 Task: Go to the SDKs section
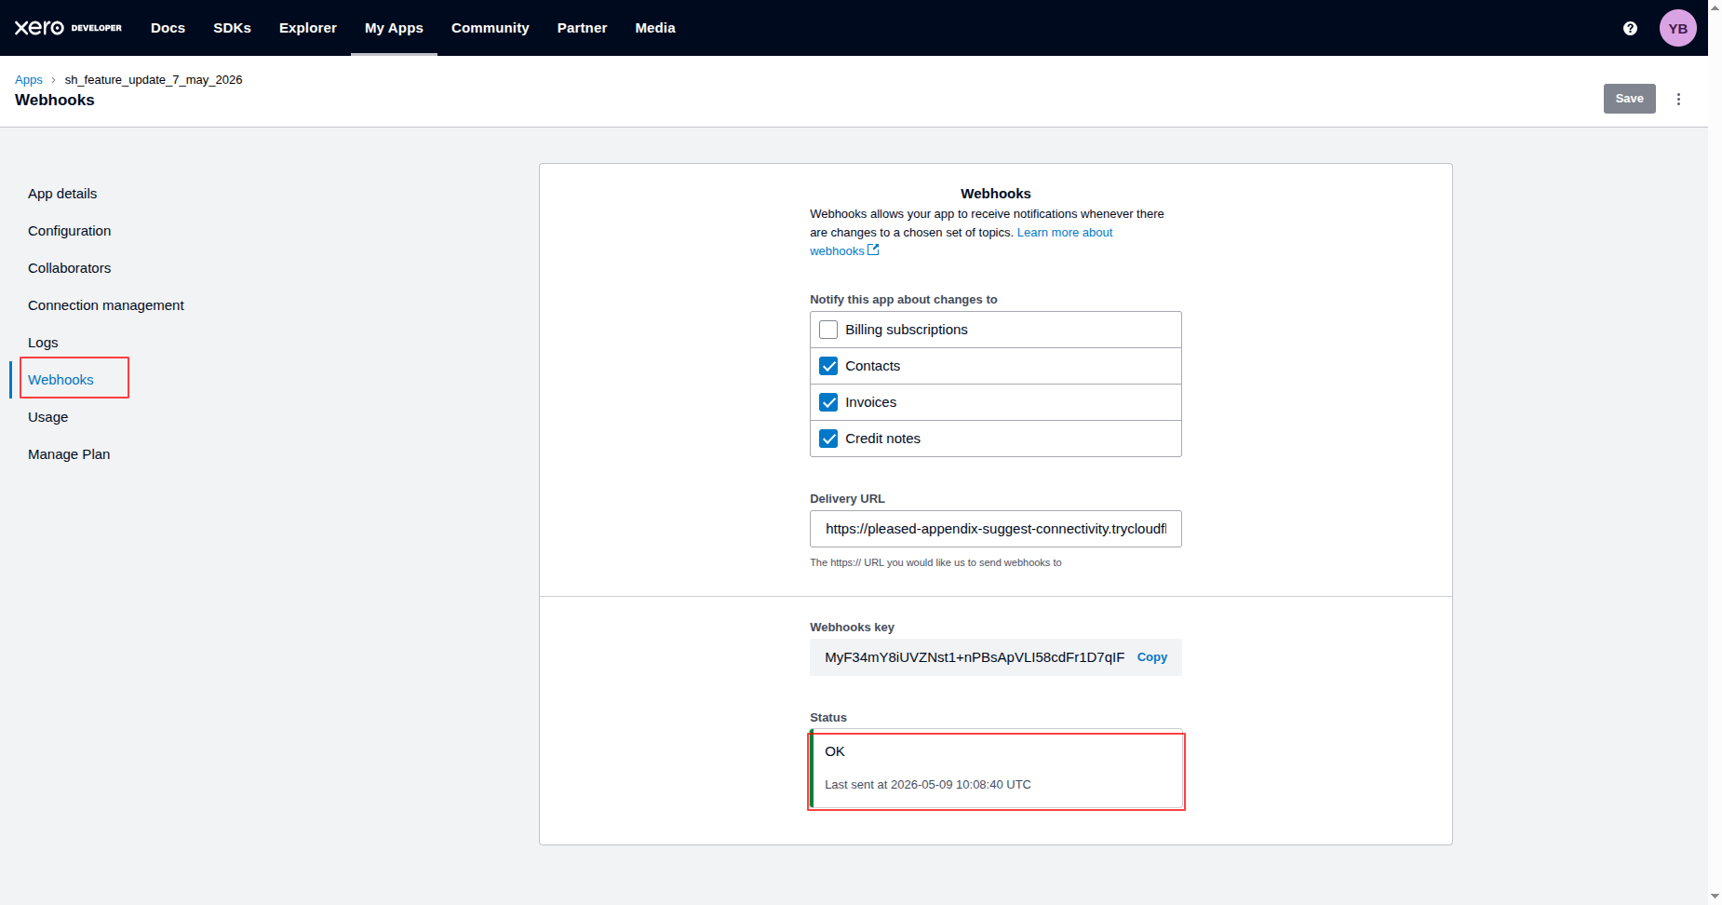232,28
